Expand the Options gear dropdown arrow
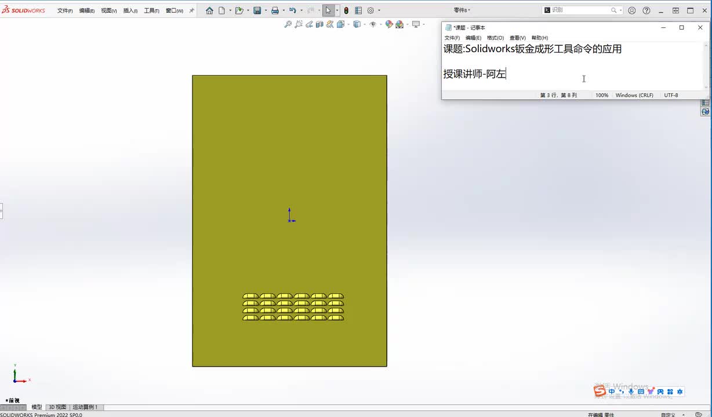The width and height of the screenshot is (712, 417). click(379, 10)
